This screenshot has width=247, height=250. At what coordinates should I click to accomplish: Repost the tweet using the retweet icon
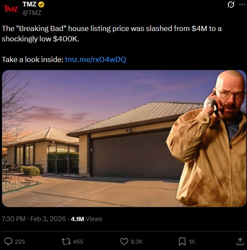click(66, 241)
